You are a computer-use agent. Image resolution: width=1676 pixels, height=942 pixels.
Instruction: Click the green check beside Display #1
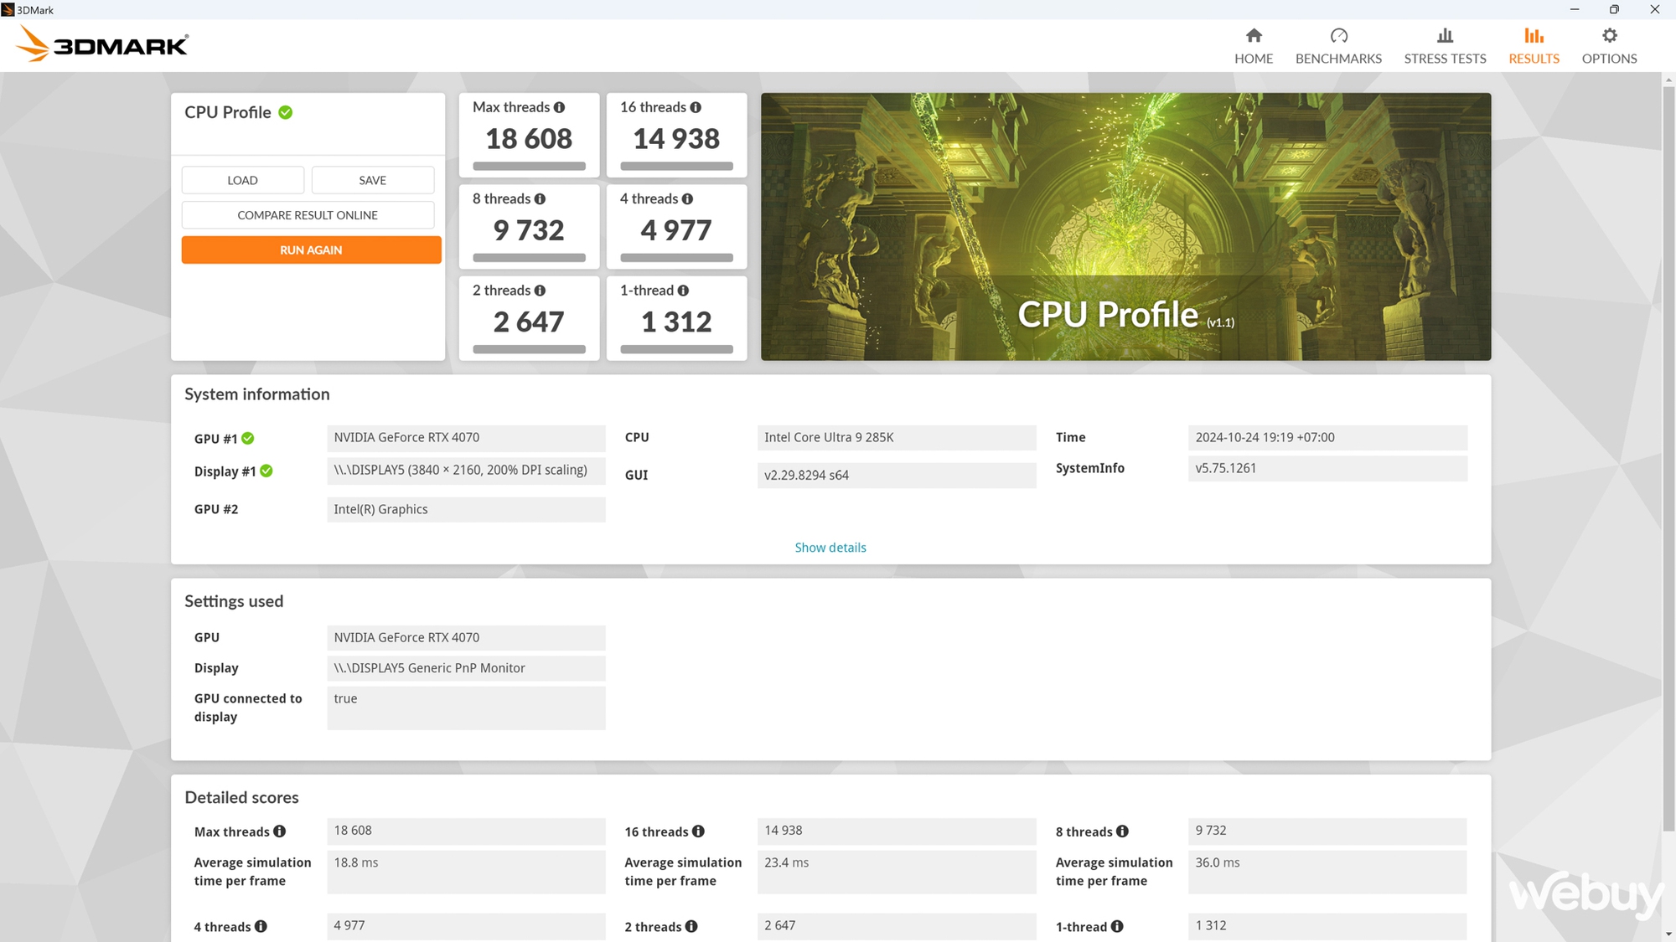click(x=266, y=471)
